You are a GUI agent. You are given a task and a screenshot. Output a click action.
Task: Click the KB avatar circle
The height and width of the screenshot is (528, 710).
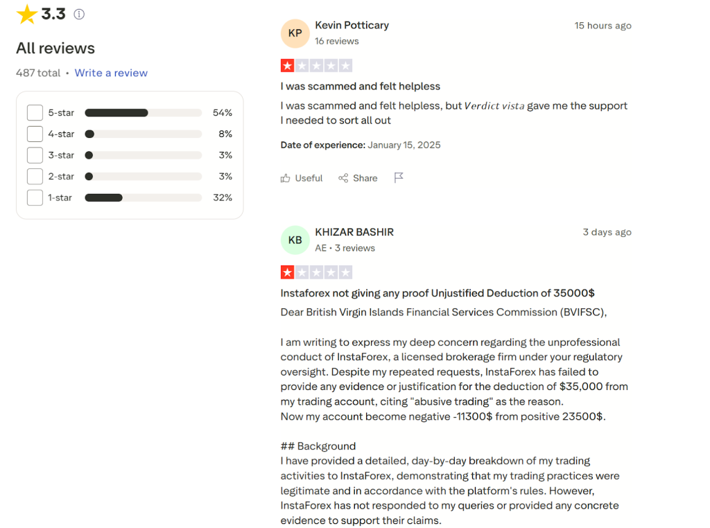(x=295, y=240)
